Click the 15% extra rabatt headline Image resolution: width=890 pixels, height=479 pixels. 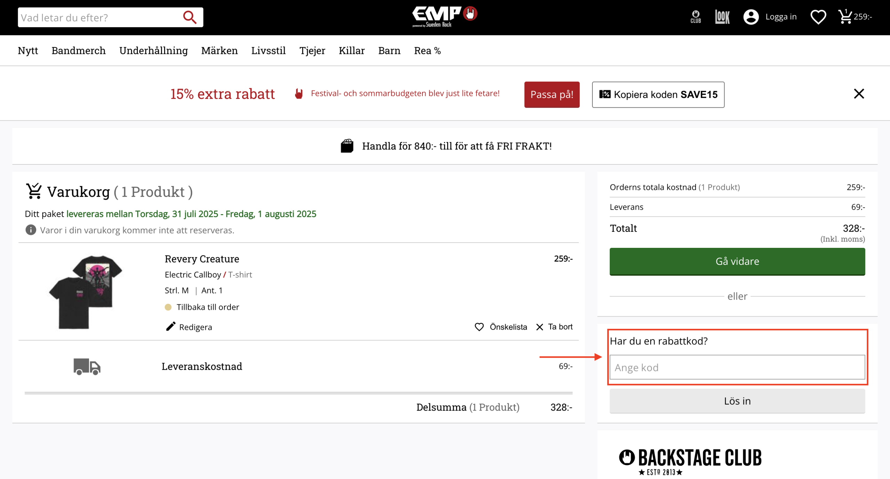tap(222, 94)
